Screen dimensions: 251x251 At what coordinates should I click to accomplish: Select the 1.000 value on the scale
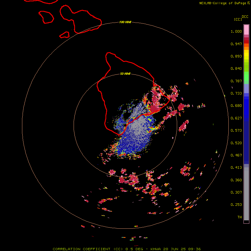click(236, 31)
